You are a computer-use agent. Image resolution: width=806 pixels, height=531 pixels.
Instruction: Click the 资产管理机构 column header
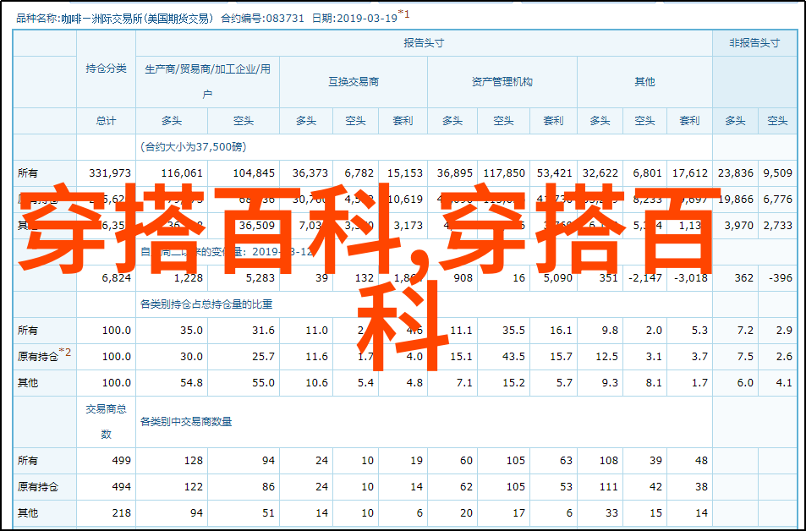[502, 82]
